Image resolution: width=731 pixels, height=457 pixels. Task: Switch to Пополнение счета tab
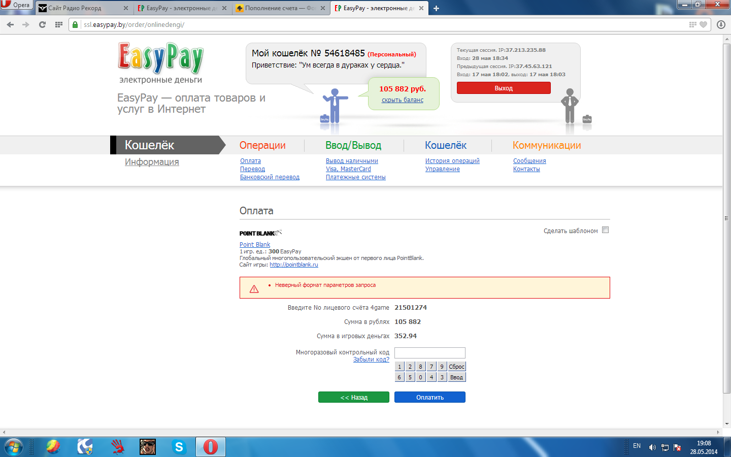(281, 8)
